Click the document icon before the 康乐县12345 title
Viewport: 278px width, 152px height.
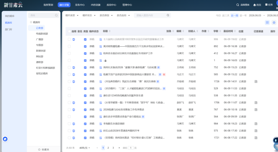pyautogui.click(x=101, y=96)
